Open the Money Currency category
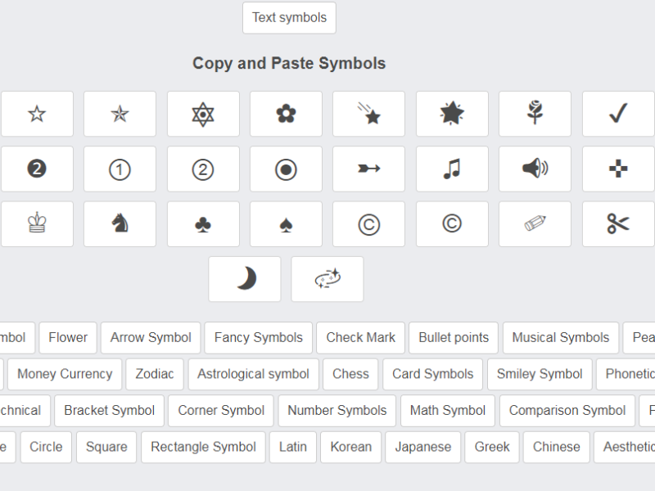The width and height of the screenshot is (655, 491). coord(65,374)
